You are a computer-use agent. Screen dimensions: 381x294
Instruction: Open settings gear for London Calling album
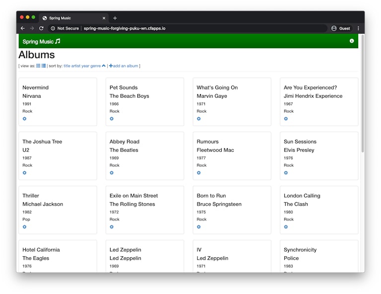click(x=286, y=227)
